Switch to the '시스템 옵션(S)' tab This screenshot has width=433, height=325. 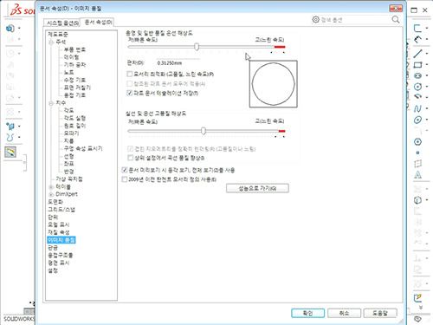pyautogui.click(x=62, y=23)
